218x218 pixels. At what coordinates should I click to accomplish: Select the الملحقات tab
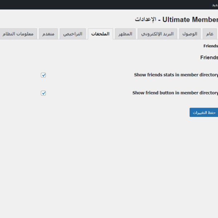pyautogui.click(x=100, y=34)
